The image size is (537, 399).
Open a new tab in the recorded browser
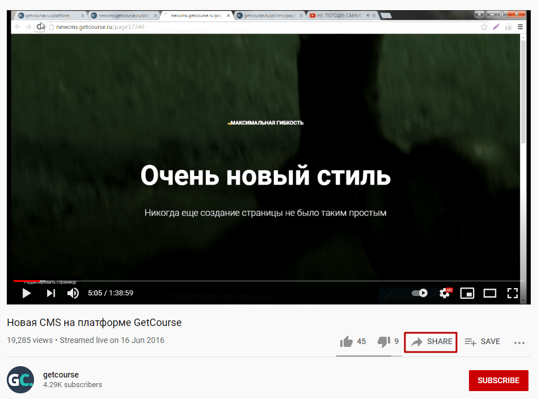(x=386, y=15)
